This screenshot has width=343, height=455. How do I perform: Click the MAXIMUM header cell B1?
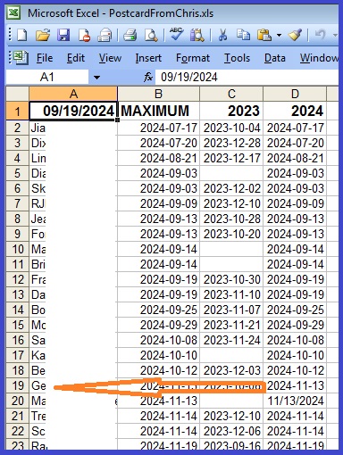158,111
